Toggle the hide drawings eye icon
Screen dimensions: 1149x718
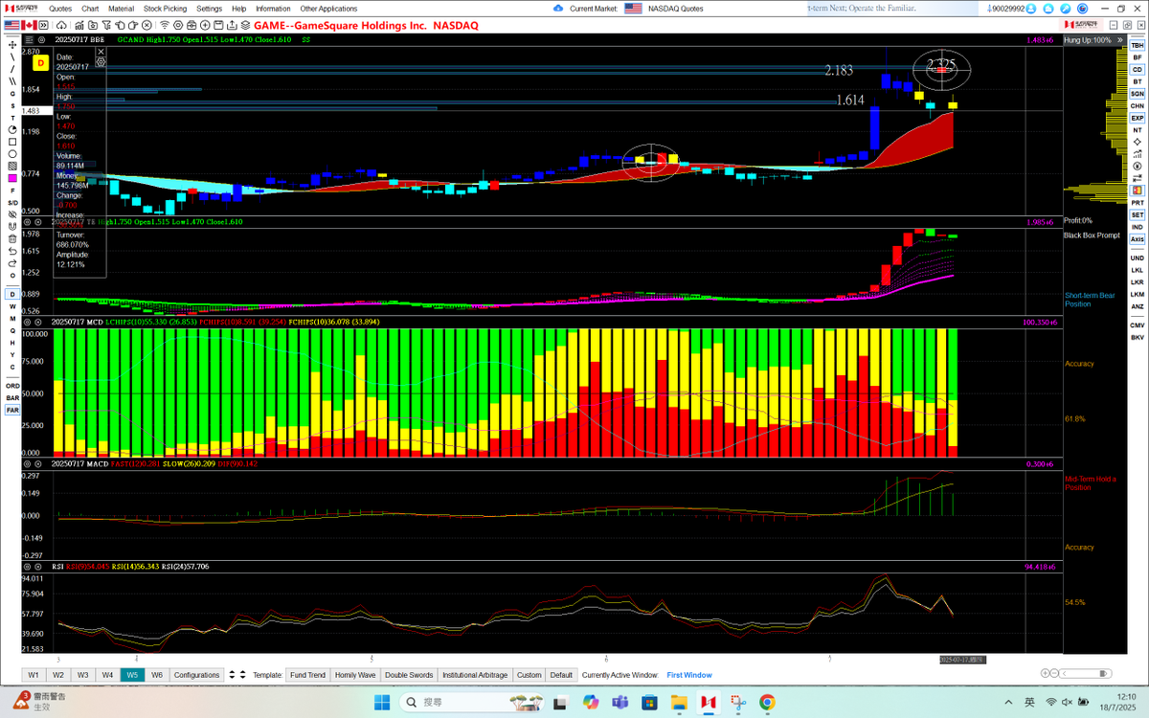coord(12,214)
